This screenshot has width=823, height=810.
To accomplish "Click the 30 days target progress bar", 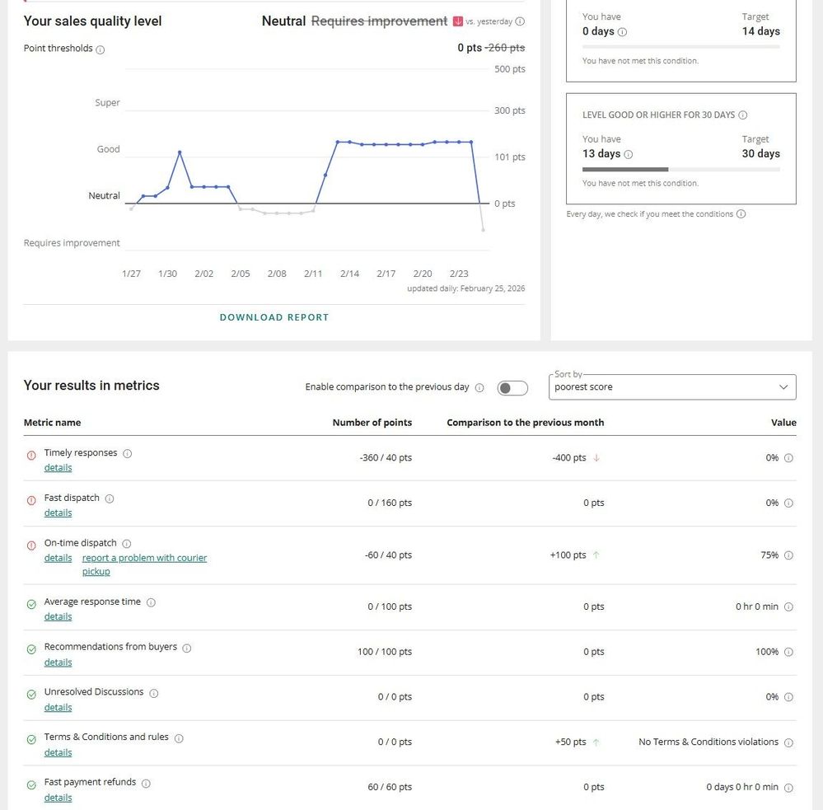I will click(680, 170).
